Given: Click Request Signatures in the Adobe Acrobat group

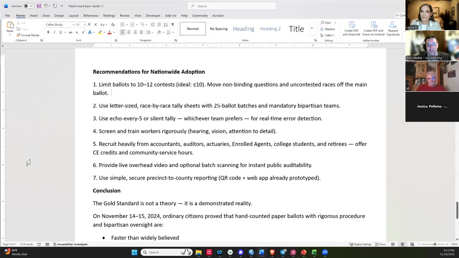Looking at the screenshot, I should (393, 29).
